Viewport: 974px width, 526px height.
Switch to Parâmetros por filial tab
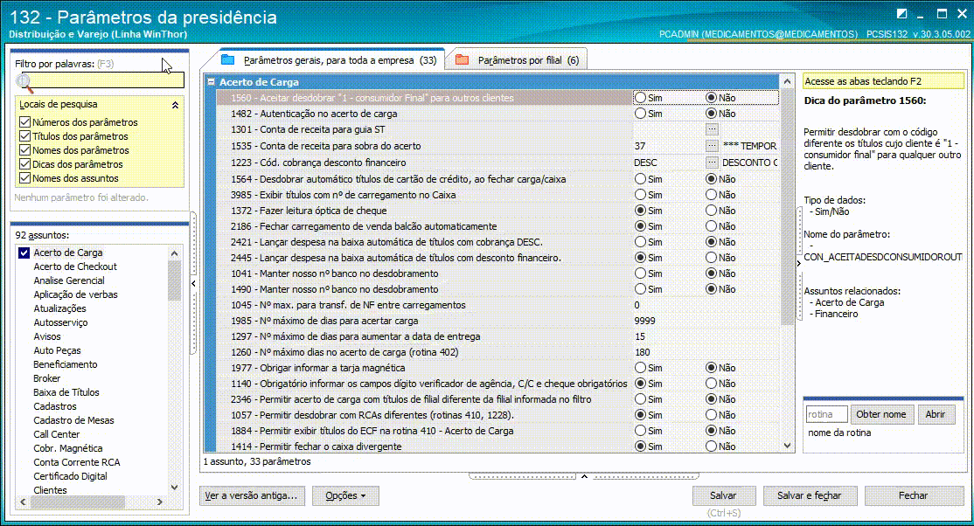pyautogui.click(x=518, y=60)
